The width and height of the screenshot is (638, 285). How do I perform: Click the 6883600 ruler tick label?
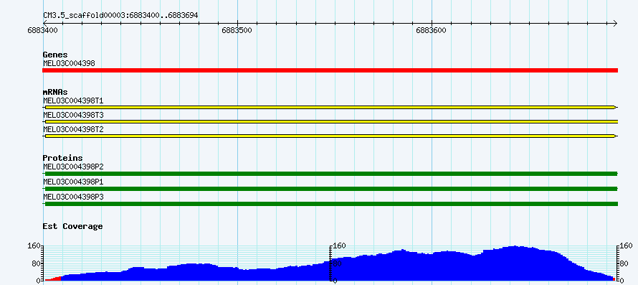(432, 30)
